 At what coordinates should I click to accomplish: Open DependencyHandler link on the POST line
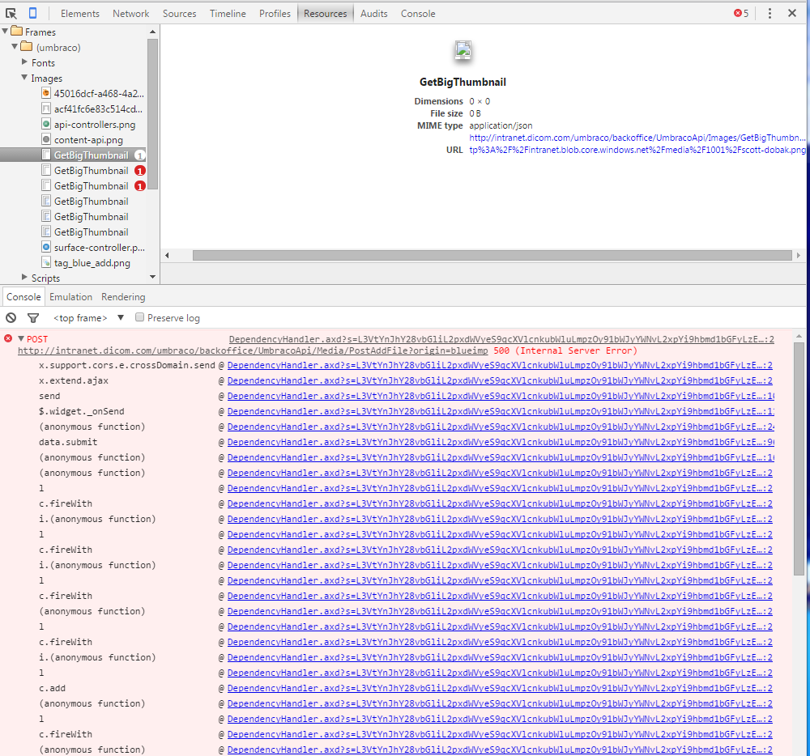click(501, 339)
